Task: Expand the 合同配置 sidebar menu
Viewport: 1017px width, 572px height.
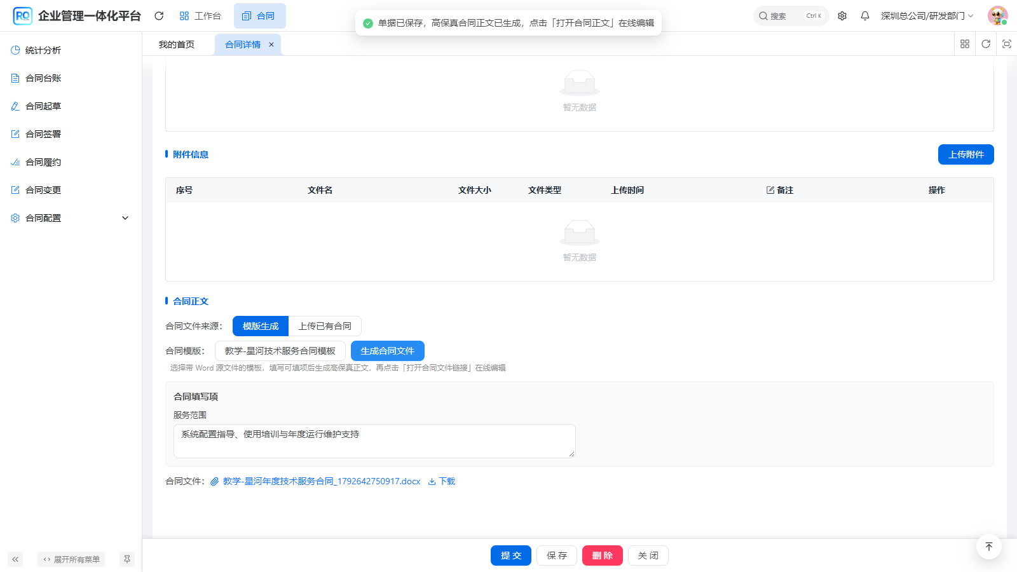Action: coord(71,218)
